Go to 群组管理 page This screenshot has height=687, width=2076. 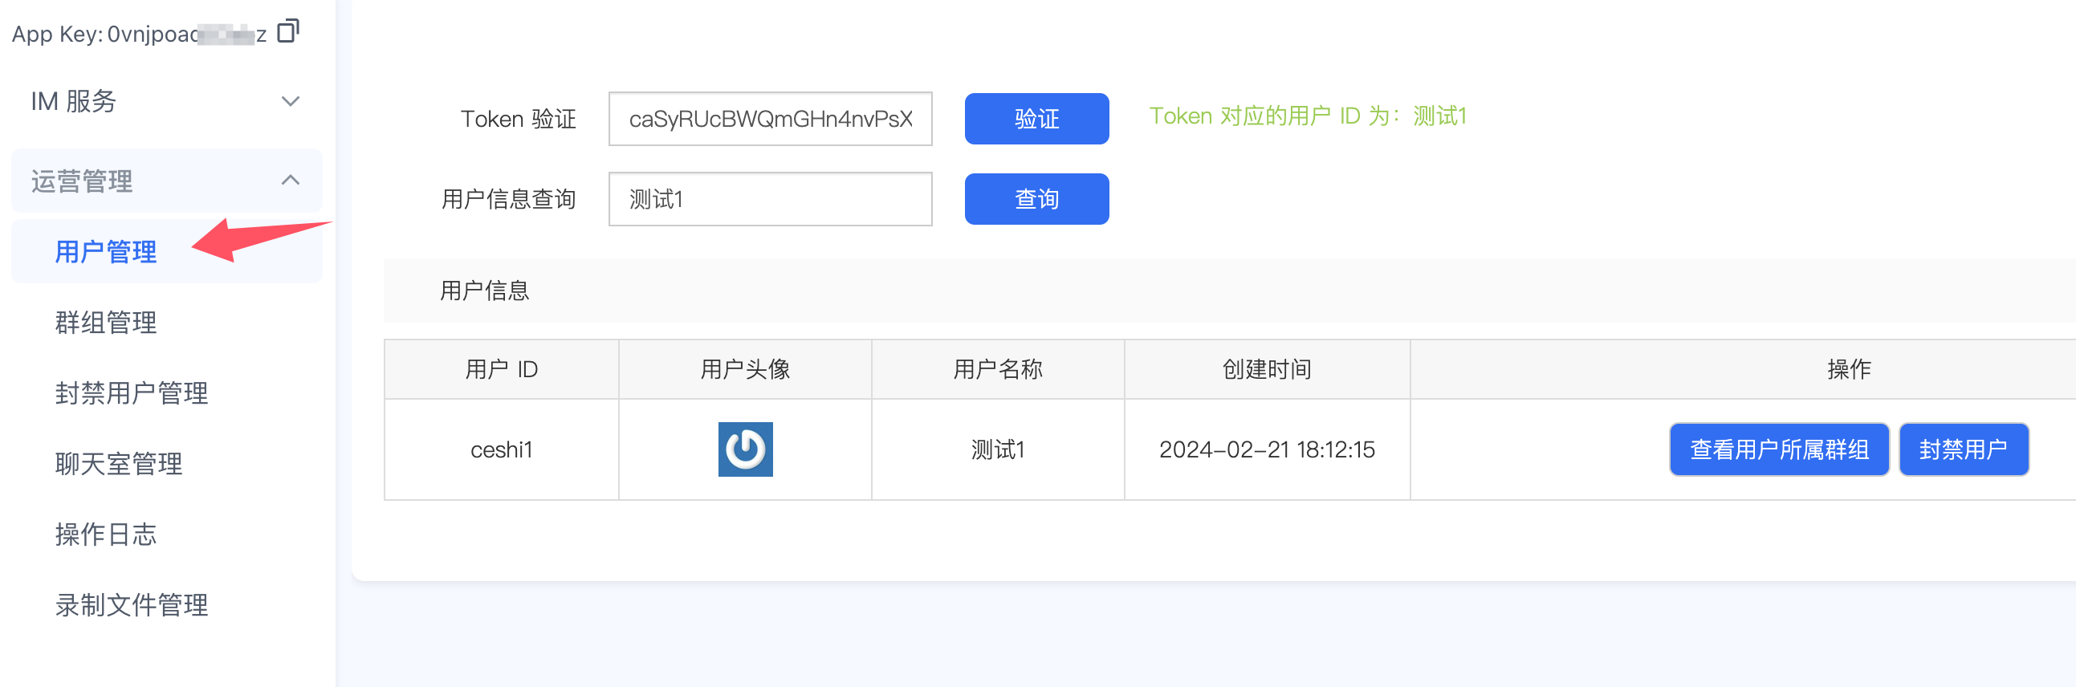(x=106, y=323)
